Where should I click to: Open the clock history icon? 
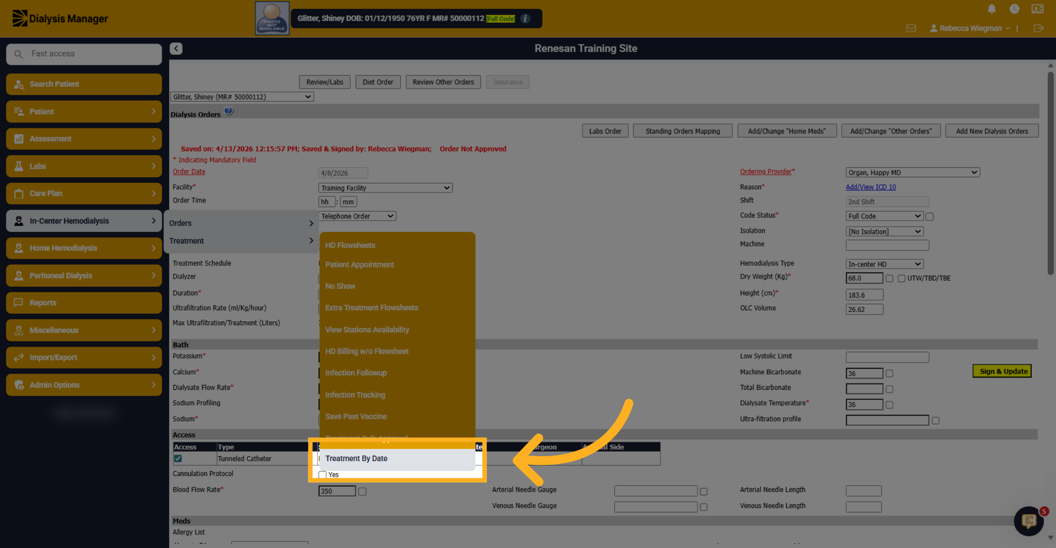click(1014, 9)
